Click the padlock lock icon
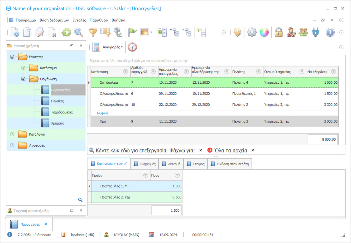This screenshot has height=243, width=351. point(279,32)
